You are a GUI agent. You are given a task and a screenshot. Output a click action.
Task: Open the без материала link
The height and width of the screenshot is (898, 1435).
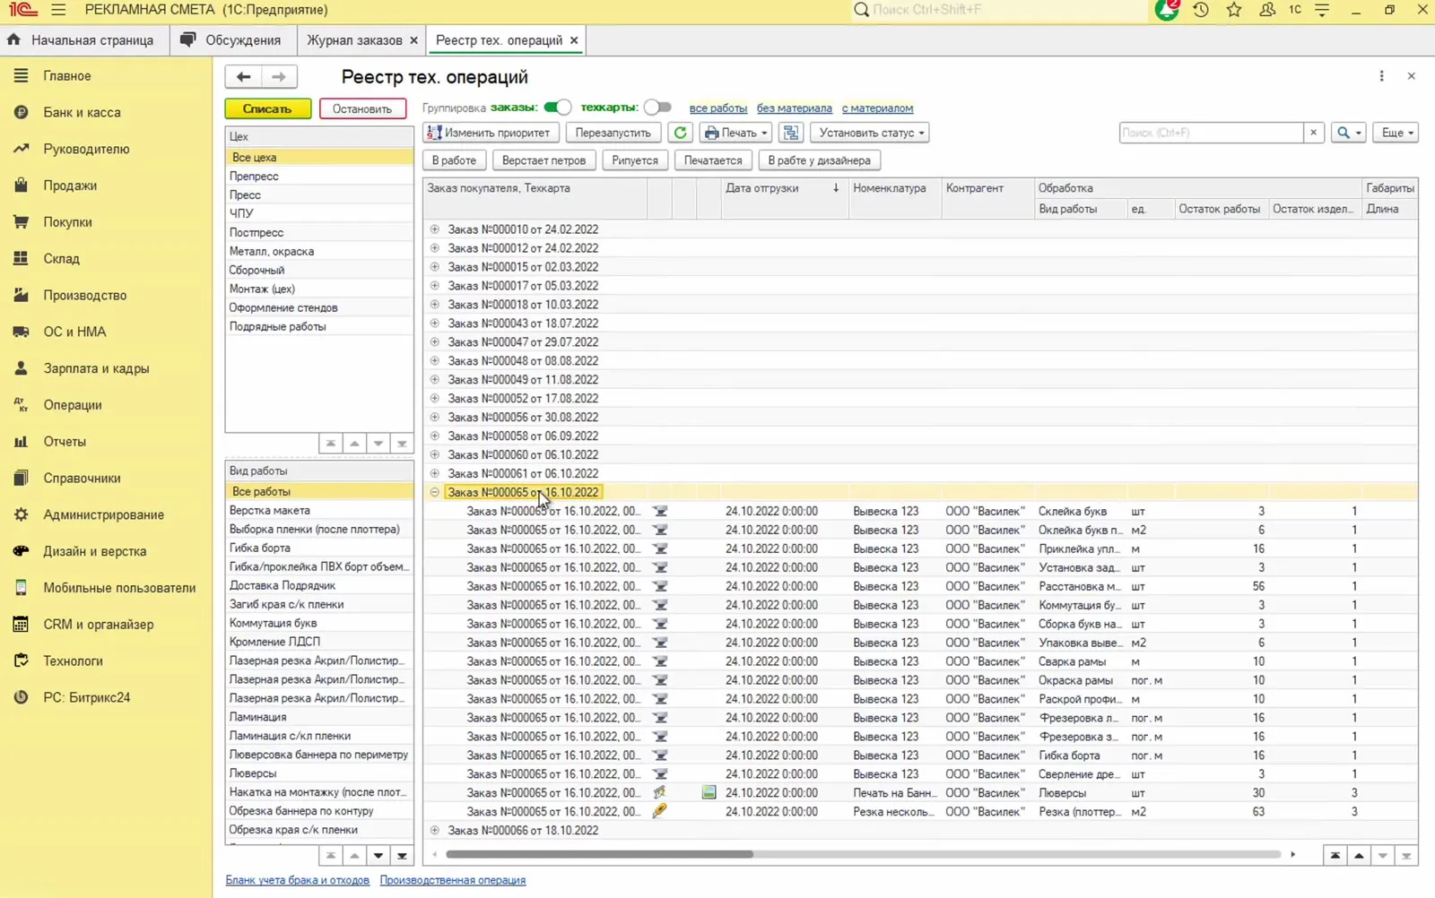pyautogui.click(x=794, y=108)
